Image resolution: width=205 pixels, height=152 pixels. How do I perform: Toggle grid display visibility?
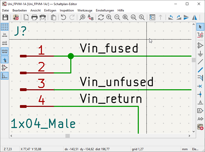(x=5, y=27)
